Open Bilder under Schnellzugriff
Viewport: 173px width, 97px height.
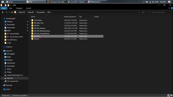[x=9, y=31]
